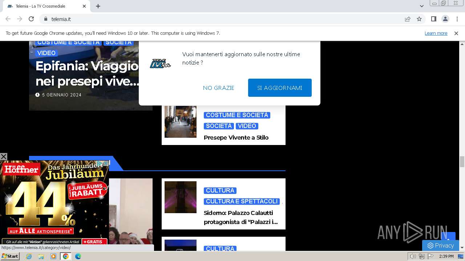Open the Presepe Vivente a Stilo thumbnail
465x261 pixels.
(181, 121)
